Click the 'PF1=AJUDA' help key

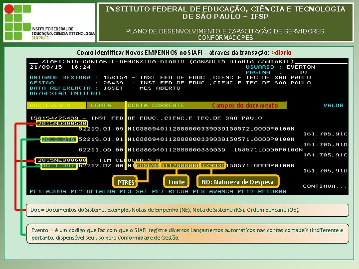click(48, 191)
